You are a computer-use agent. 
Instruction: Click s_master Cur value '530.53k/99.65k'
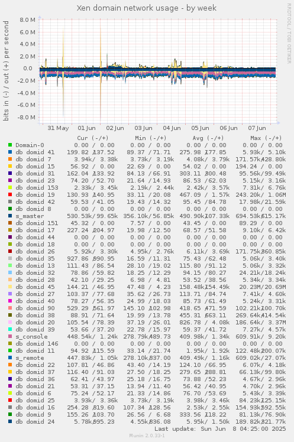tap(92, 216)
